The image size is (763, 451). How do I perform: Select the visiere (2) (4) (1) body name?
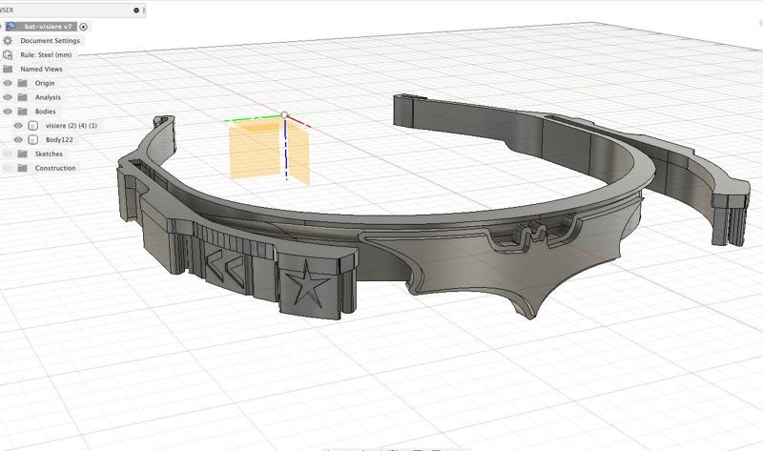[x=71, y=126]
